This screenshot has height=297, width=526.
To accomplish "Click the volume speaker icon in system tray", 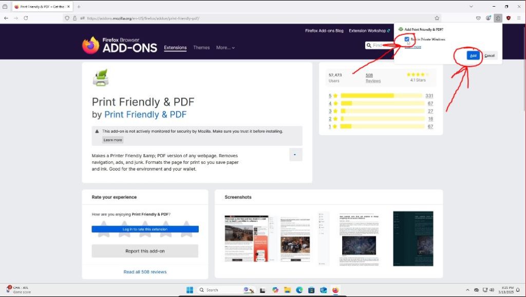I will click(x=492, y=290).
